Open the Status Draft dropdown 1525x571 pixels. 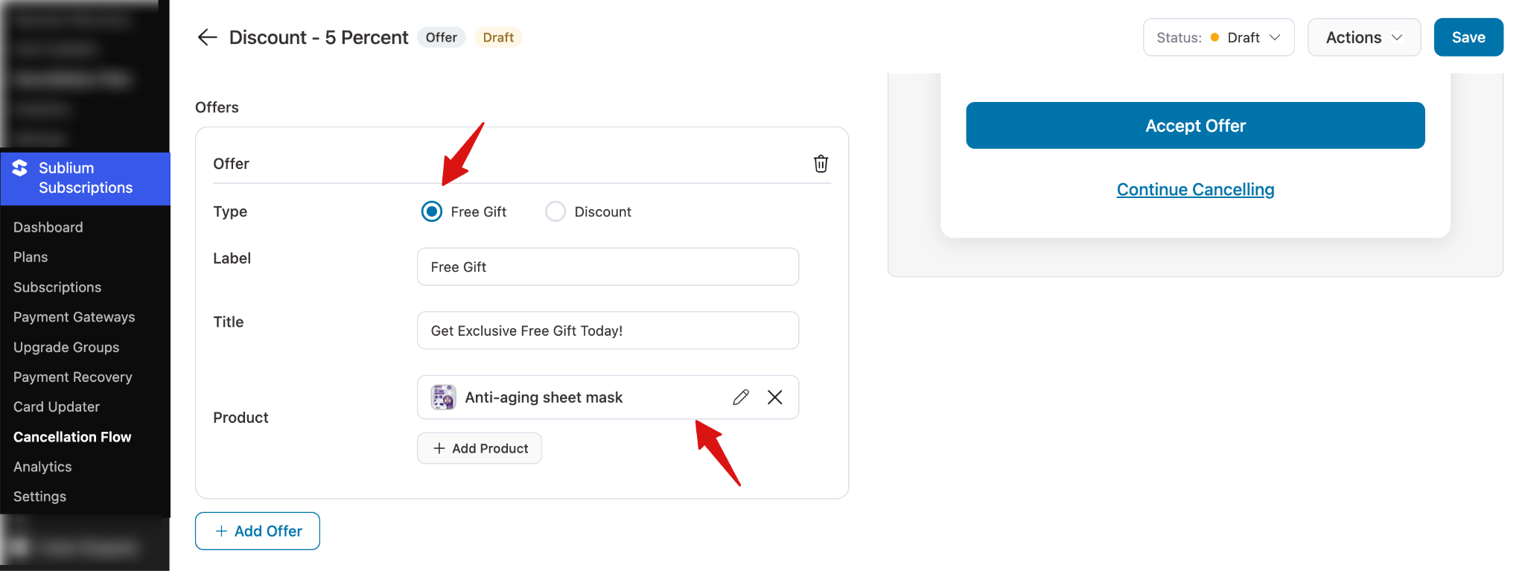pos(1218,37)
